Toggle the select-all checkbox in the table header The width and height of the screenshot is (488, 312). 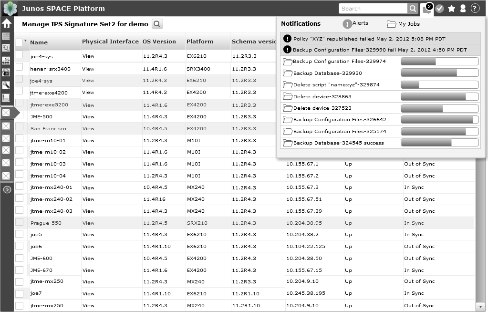(19, 42)
